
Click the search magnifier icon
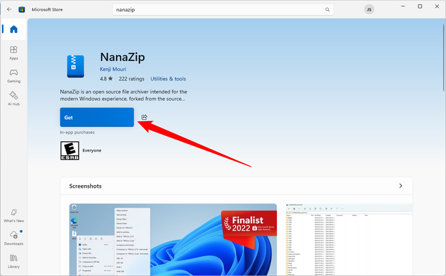point(327,10)
